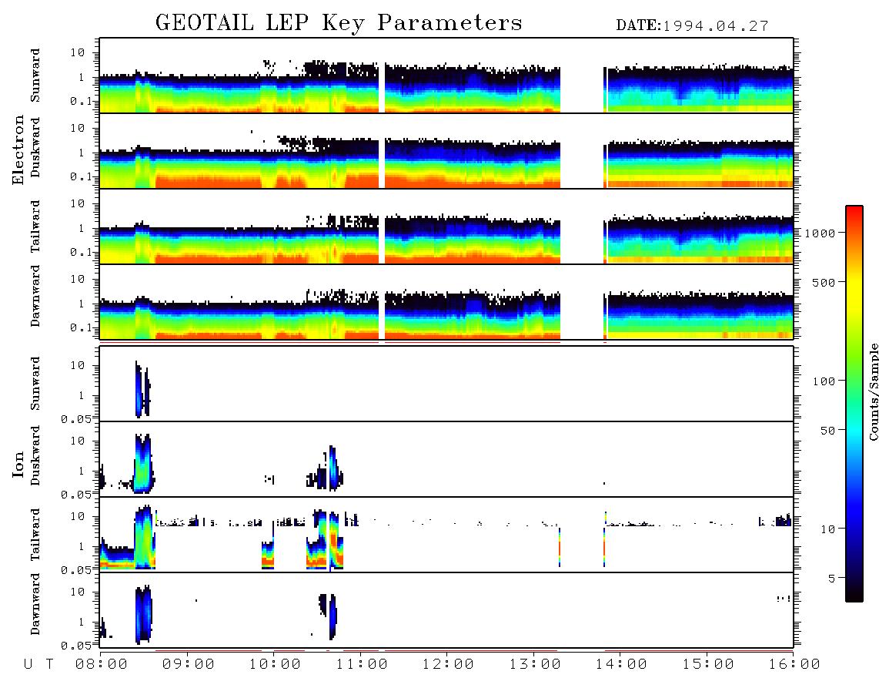Select the Ion 'Duskward' panel label

tap(35, 455)
